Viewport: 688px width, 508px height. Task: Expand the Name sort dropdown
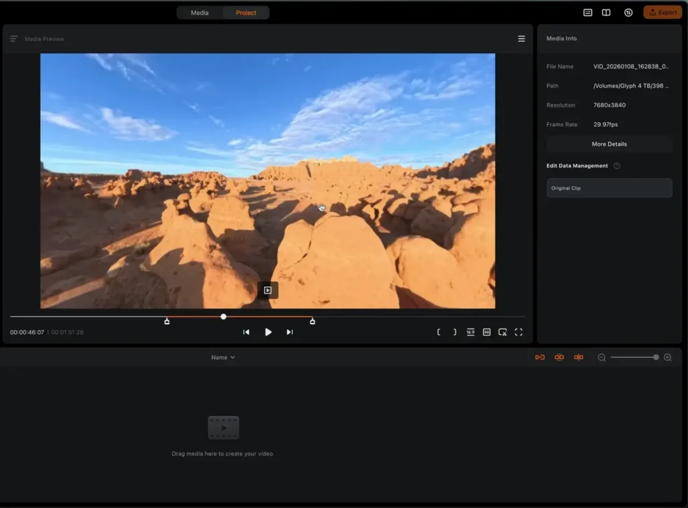[x=223, y=358]
